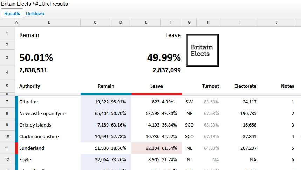Select the Results tab

tap(12, 13)
